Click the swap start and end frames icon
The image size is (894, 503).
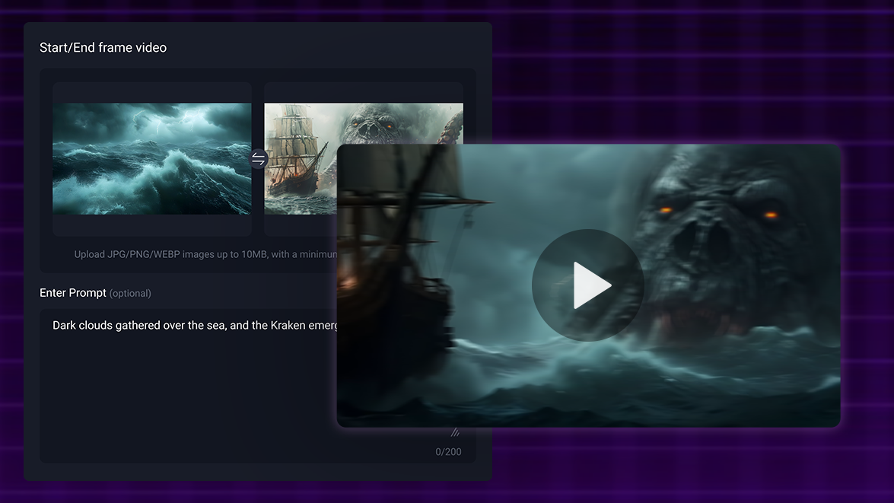[259, 159]
